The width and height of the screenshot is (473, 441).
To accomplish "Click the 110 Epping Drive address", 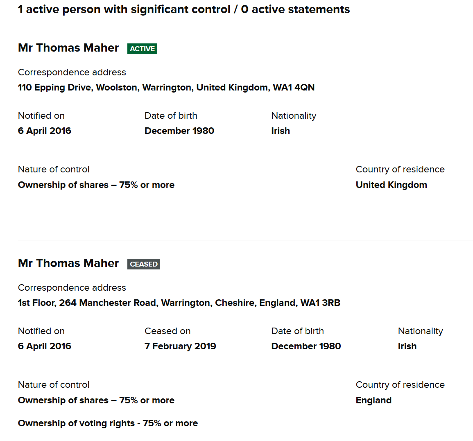I will [x=166, y=88].
